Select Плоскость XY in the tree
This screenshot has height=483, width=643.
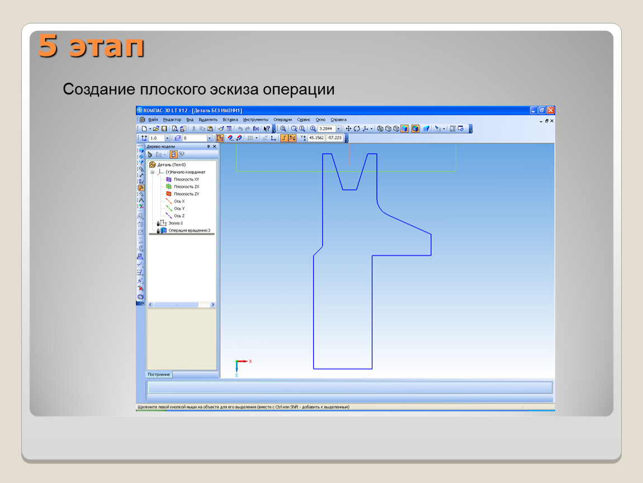coord(186,179)
